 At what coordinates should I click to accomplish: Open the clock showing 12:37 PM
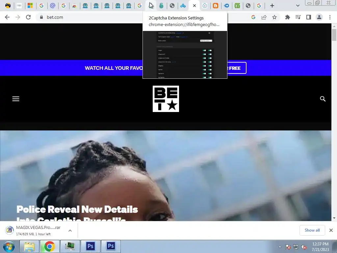click(x=320, y=246)
